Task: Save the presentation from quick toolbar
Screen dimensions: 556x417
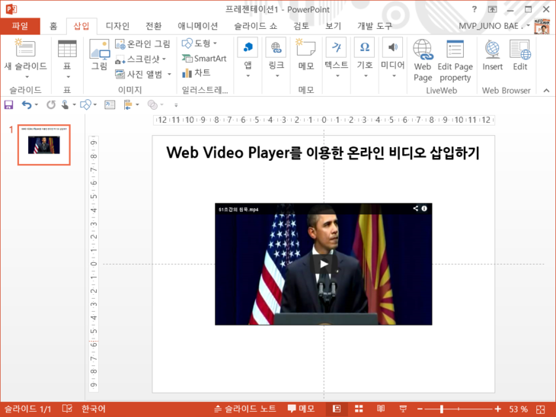Action: [x=8, y=104]
